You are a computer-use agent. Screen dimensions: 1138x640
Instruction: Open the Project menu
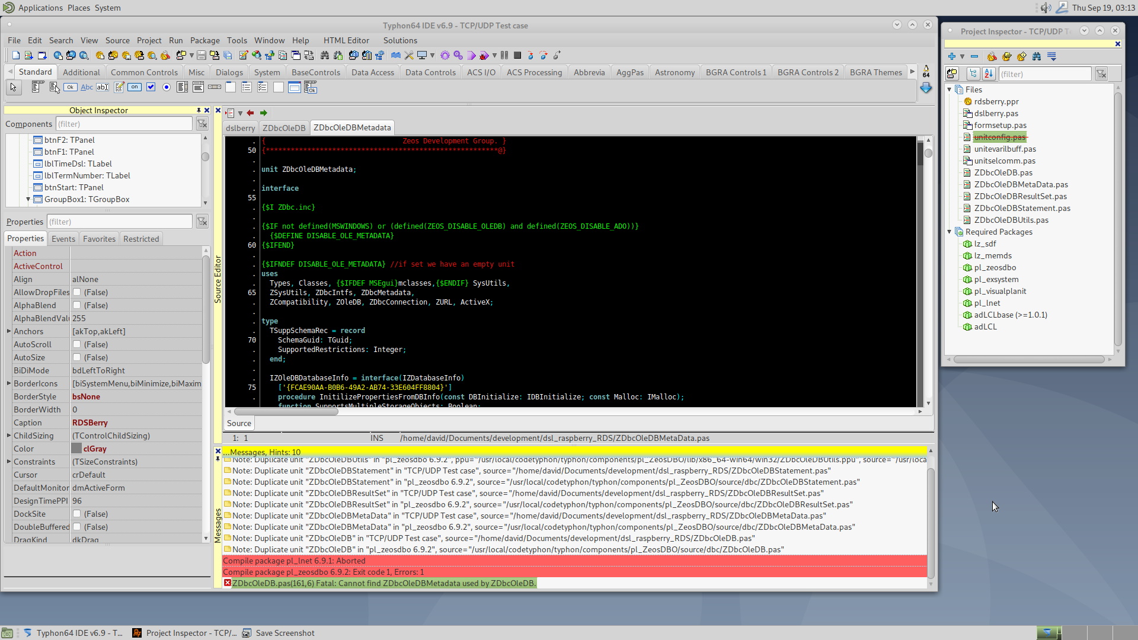click(149, 40)
